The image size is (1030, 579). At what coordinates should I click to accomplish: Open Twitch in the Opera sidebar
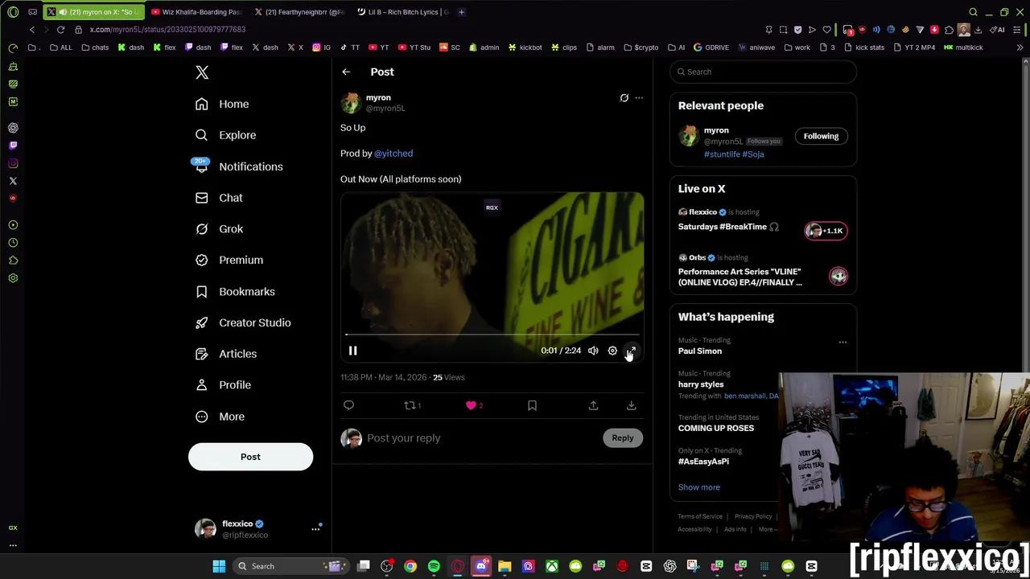(13, 146)
